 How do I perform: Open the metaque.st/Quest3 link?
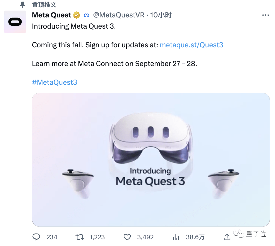coord(192,45)
